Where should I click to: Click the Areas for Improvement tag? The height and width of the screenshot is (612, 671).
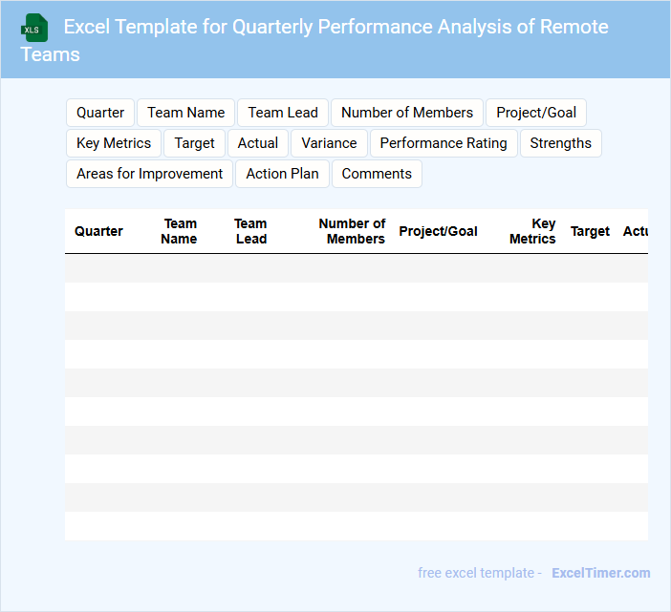point(149,174)
